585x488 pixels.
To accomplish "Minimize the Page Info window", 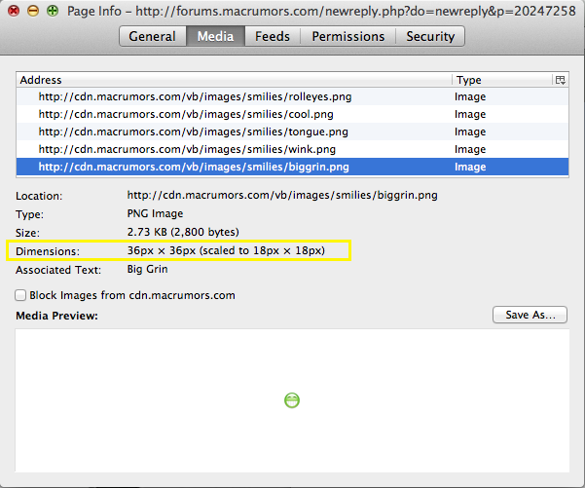I will (33, 11).
